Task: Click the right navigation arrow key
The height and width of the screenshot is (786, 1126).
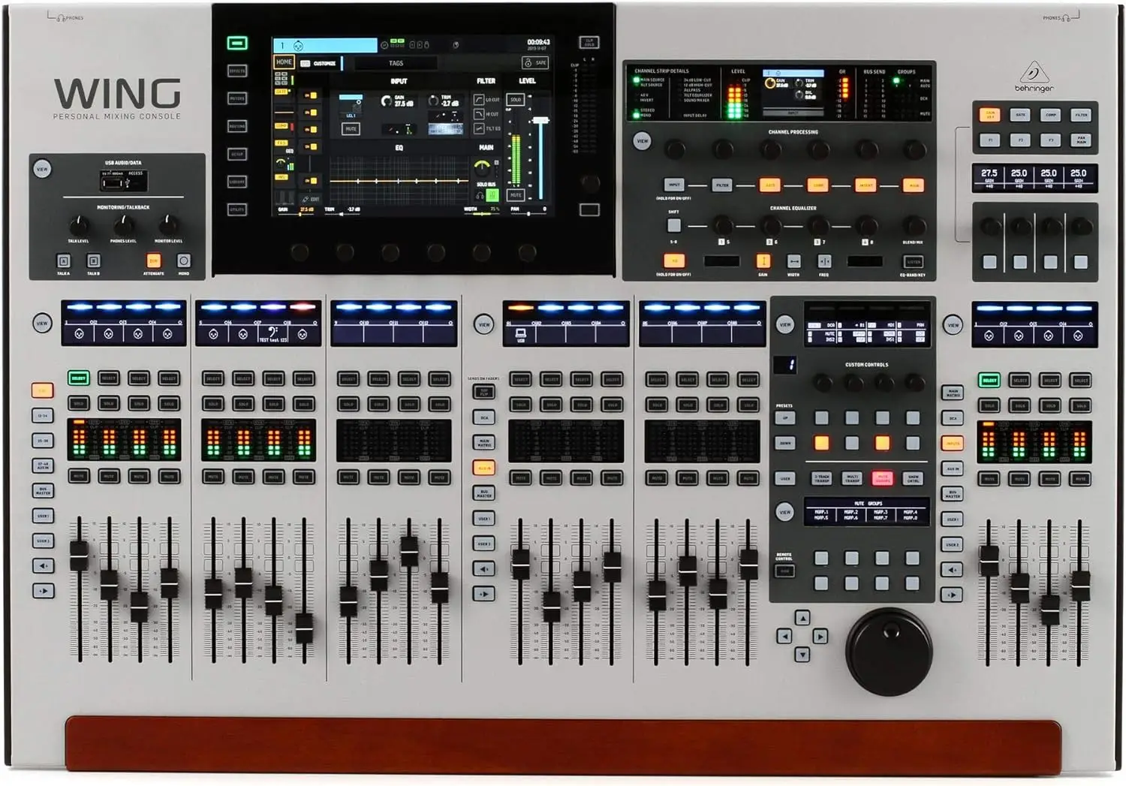Action: coord(820,636)
